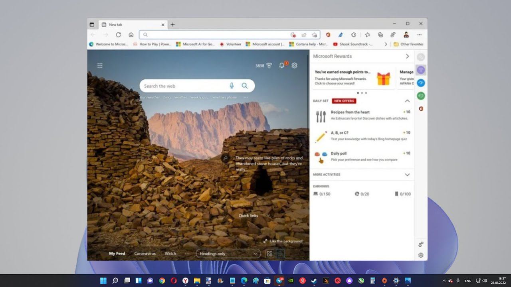Open the notifications bell

point(282,65)
